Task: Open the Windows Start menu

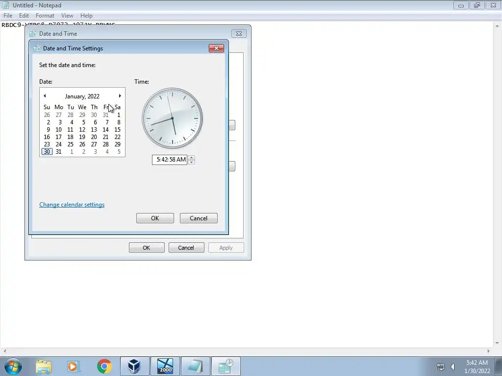Action: point(13,366)
